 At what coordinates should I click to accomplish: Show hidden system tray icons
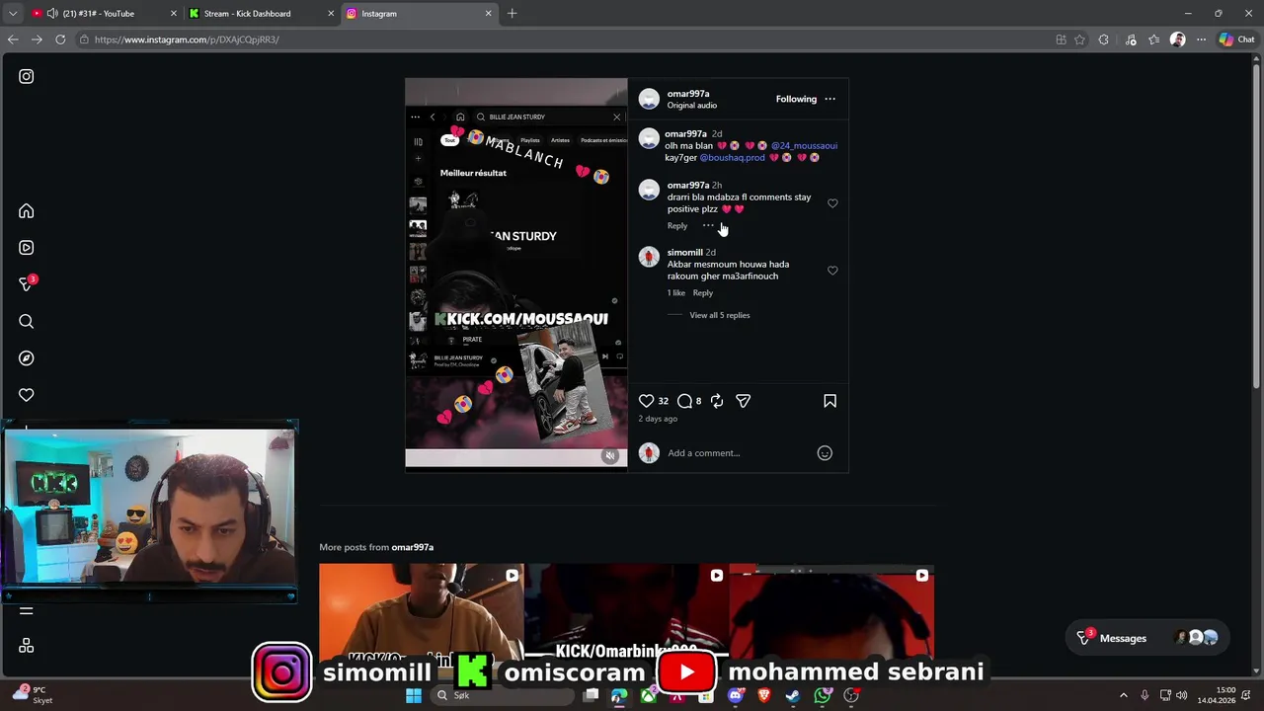coord(1123,696)
